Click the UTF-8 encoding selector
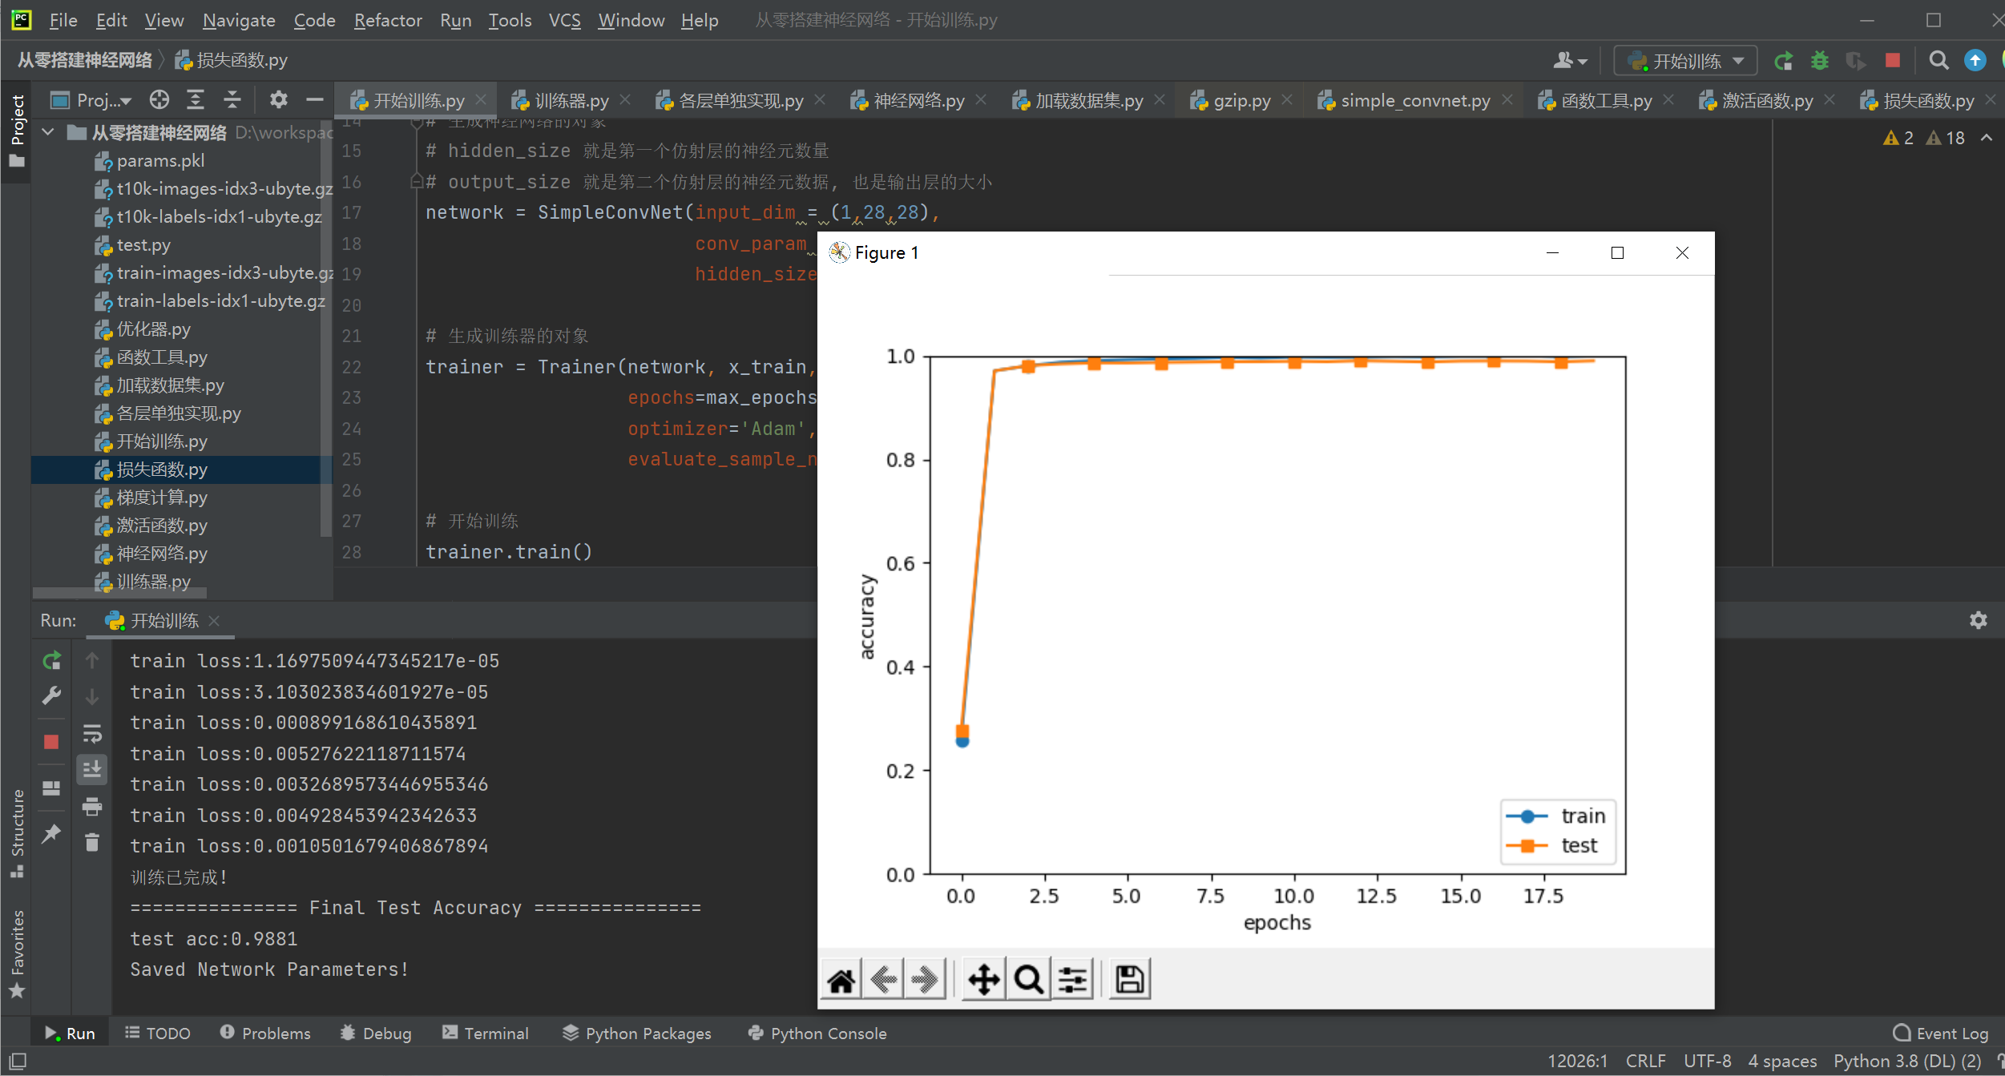The image size is (2005, 1076). tap(1708, 1061)
